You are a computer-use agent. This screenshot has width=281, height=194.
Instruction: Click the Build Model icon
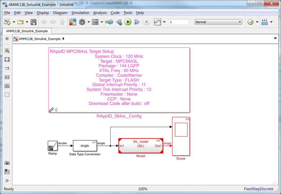coord(264,22)
